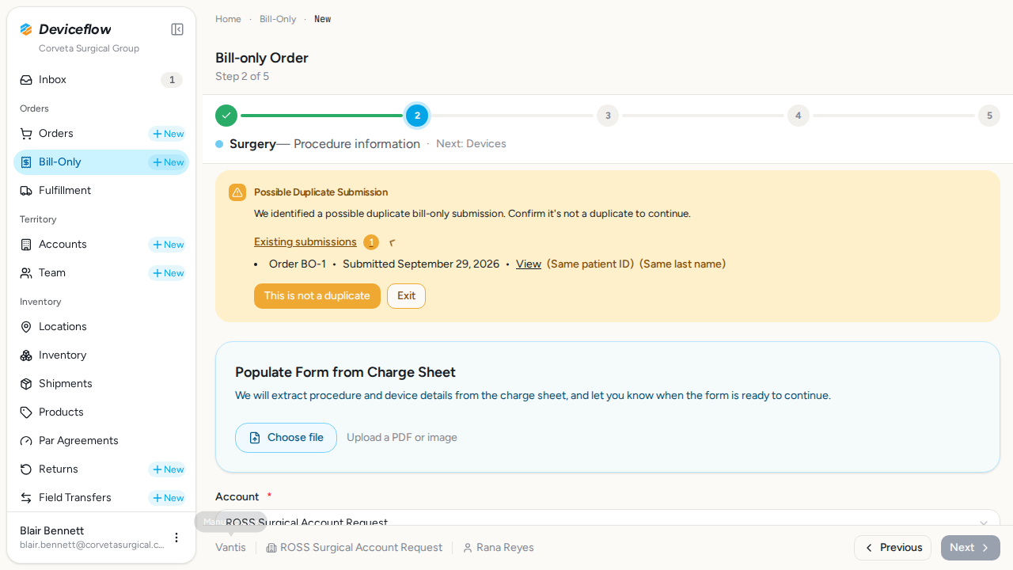Image resolution: width=1013 pixels, height=570 pixels.
Task: Collapse the sidebar panel
Action: [x=177, y=29]
